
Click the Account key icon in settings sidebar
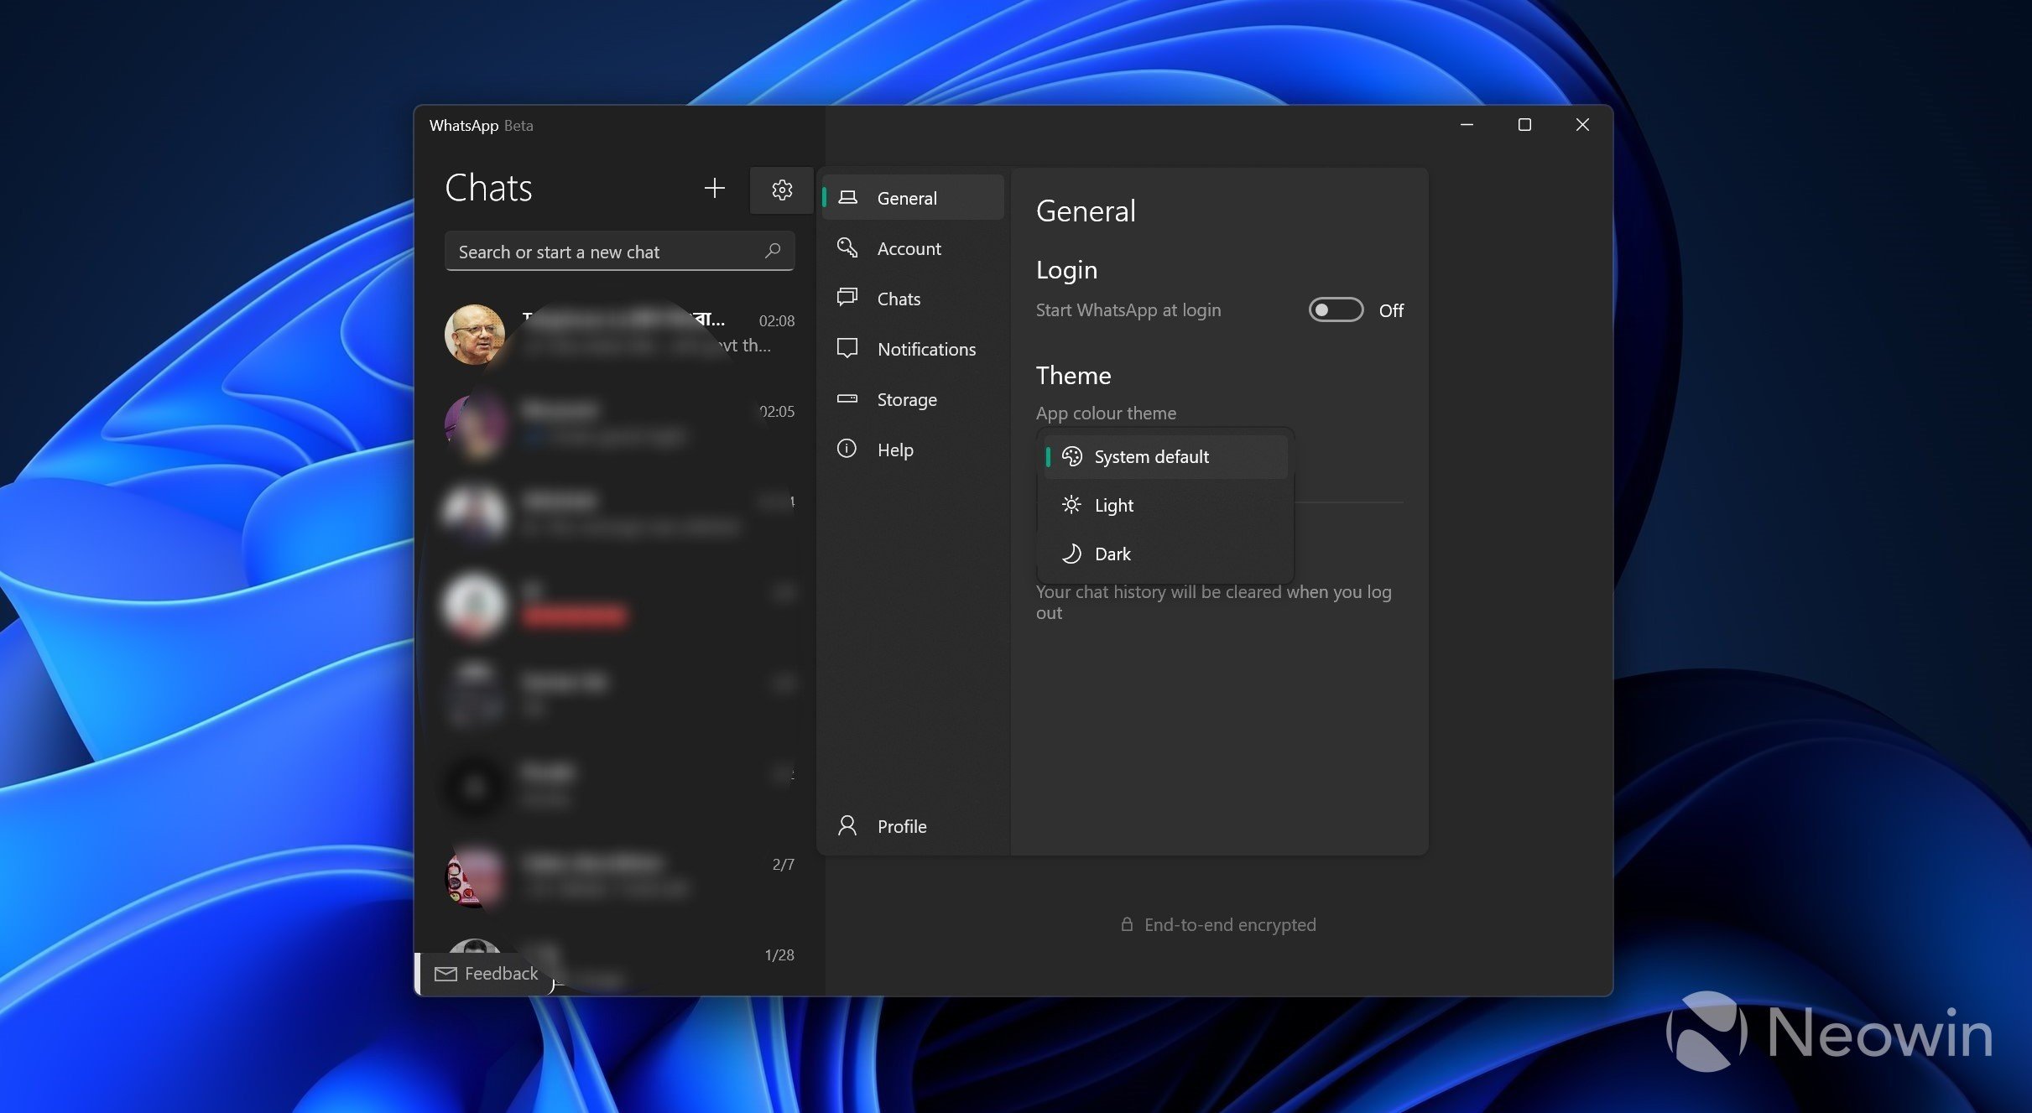click(847, 247)
